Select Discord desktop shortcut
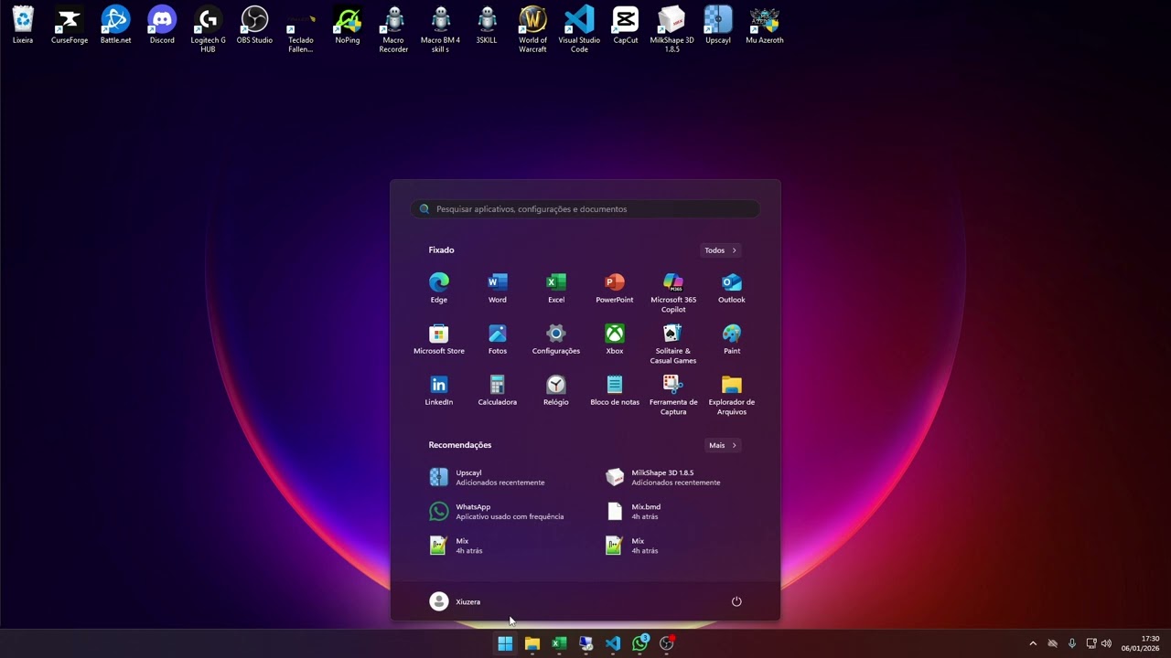Image resolution: width=1171 pixels, height=658 pixels. click(x=162, y=26)
